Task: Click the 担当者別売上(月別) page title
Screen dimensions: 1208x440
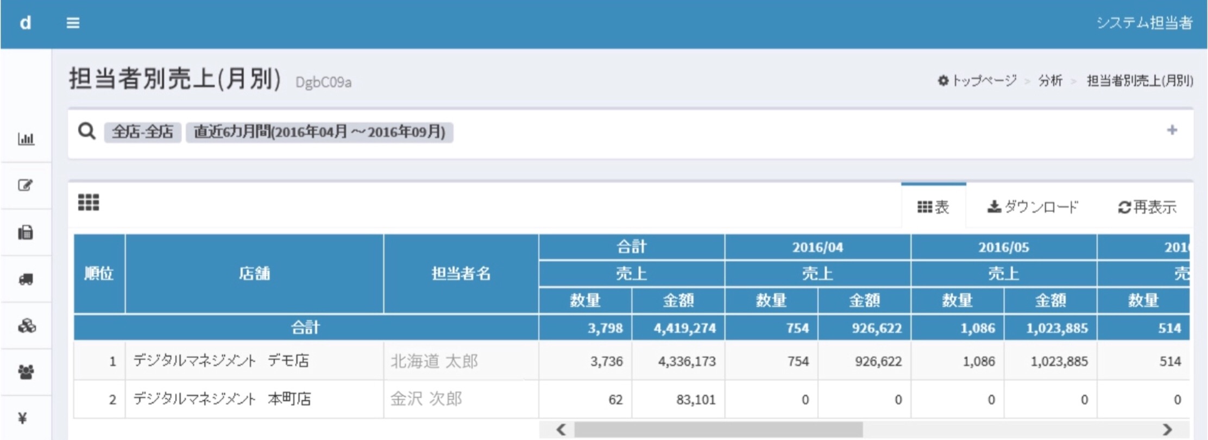Action: pyautogui.click(x=175, y=79)
